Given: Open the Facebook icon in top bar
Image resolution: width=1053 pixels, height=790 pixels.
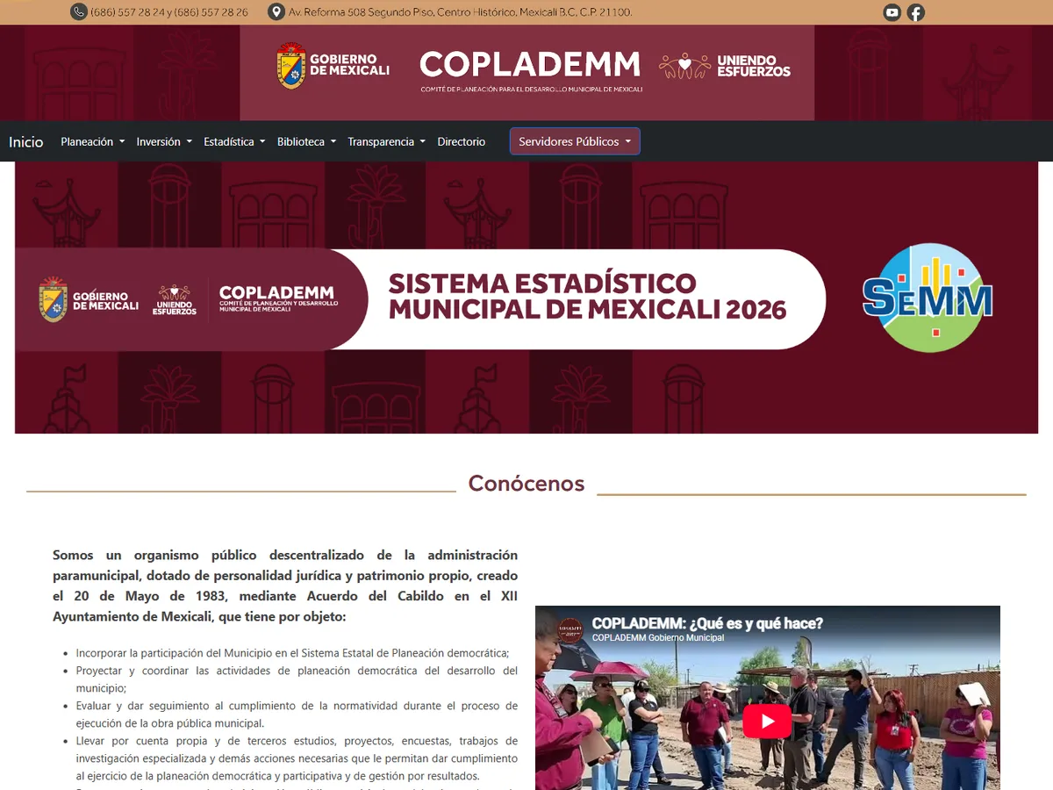Looking at the screenshot, I should (915, 12).
